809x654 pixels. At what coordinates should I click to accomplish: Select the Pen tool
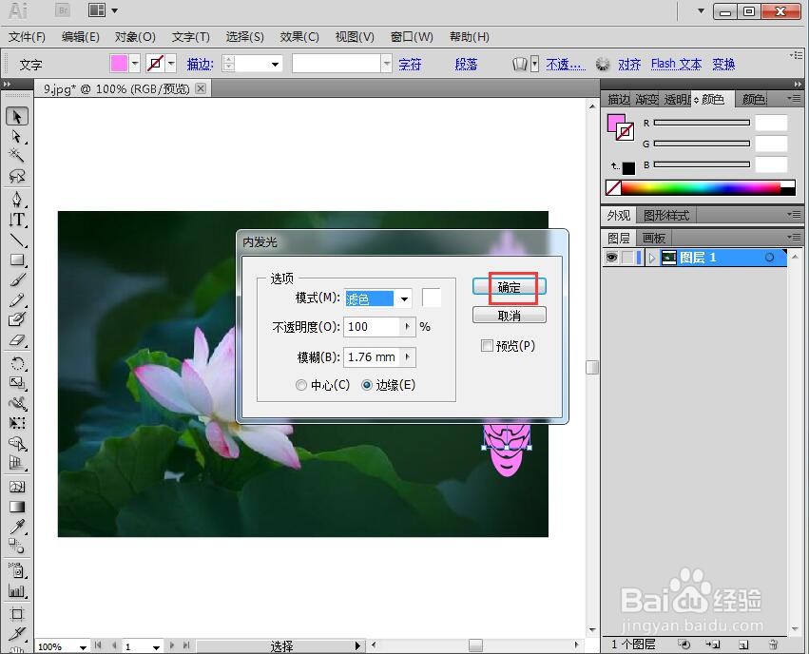pos(17,199)
